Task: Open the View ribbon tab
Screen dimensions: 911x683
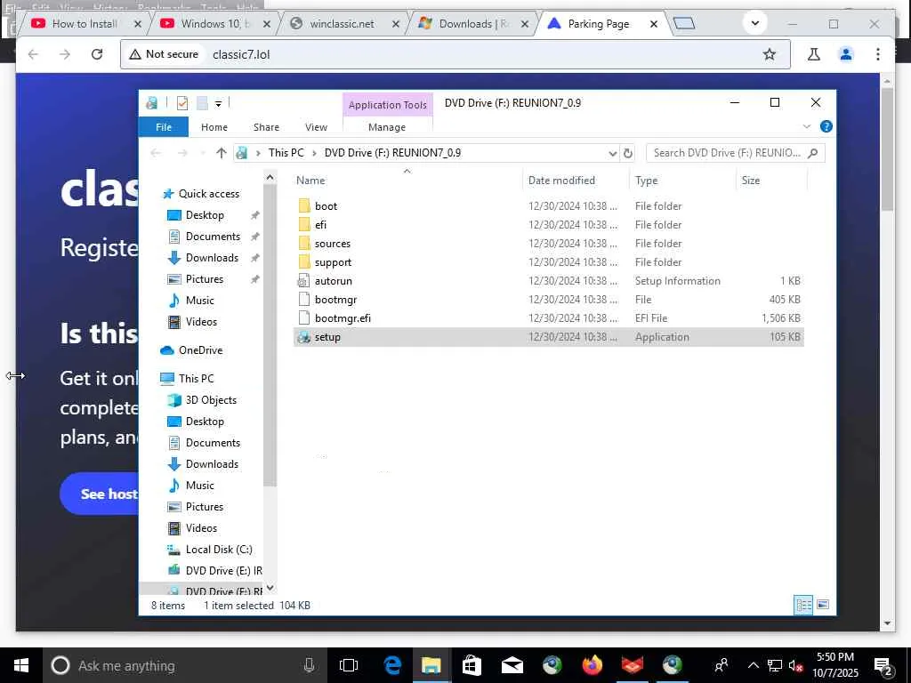Action: [316, 126]
